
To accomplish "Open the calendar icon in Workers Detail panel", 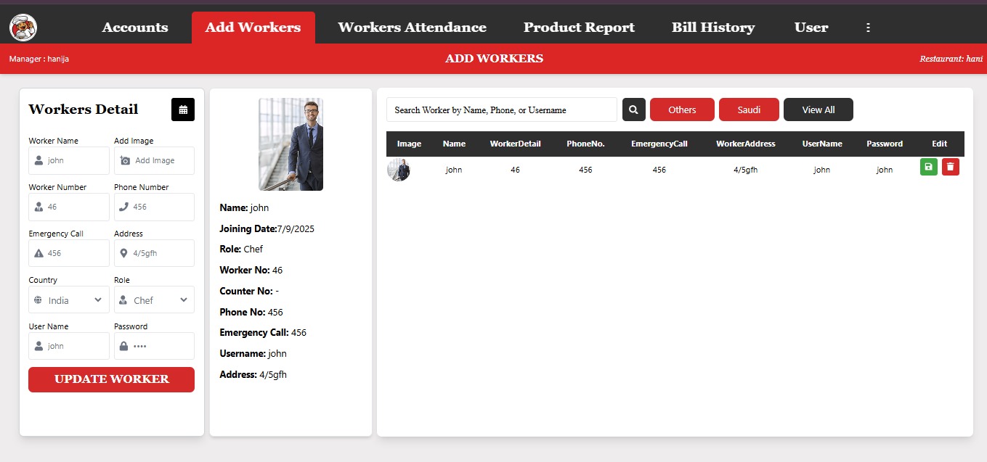I will tap(182, 110).
